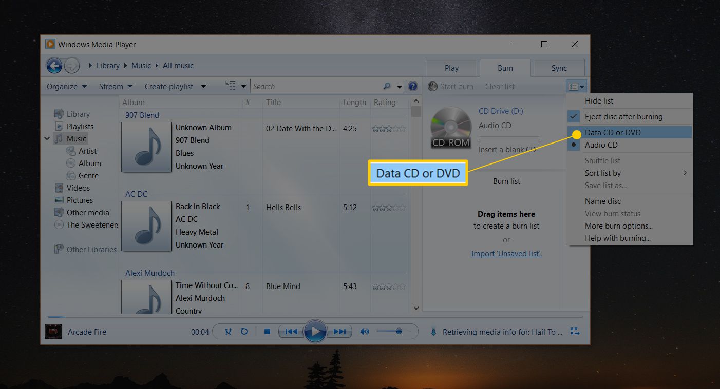
Task: Switch to the Play tab
Action: click(451, 68)
